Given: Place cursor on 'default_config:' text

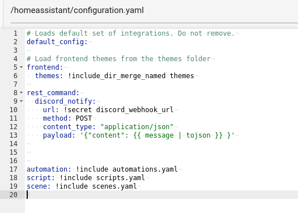Looking at the screenshot, I should pos(57,42).
